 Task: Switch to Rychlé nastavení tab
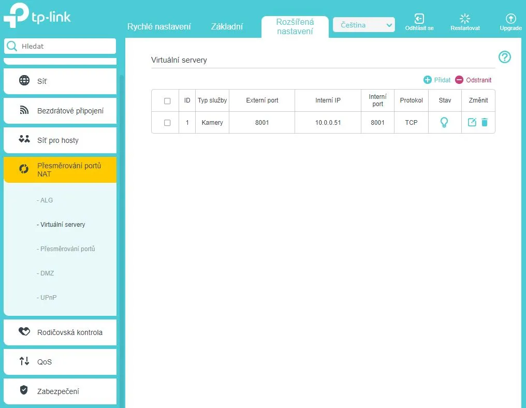pyautogui.click(x=159, y=27)
